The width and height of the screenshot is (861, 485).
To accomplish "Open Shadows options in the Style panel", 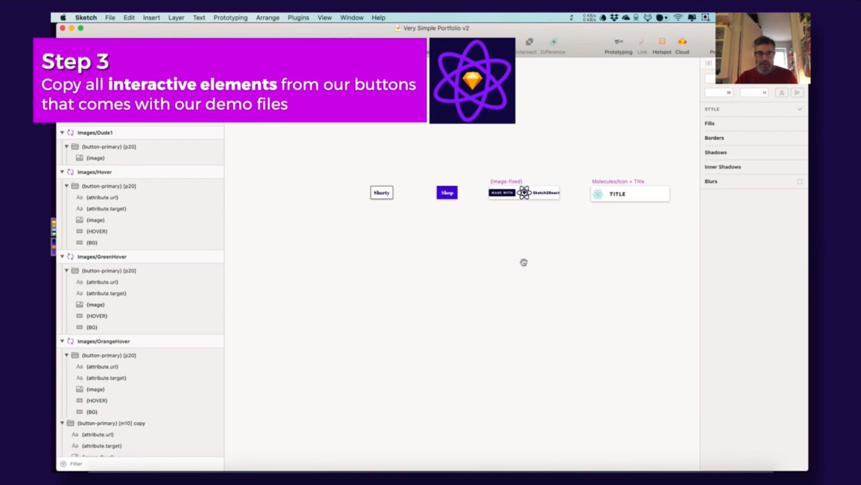I will click(716, 152).
